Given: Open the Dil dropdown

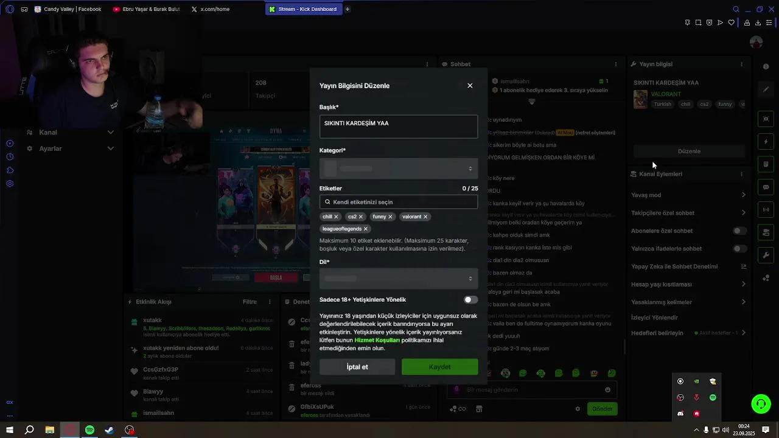Looking at the screenshot, I should point(399,279).
